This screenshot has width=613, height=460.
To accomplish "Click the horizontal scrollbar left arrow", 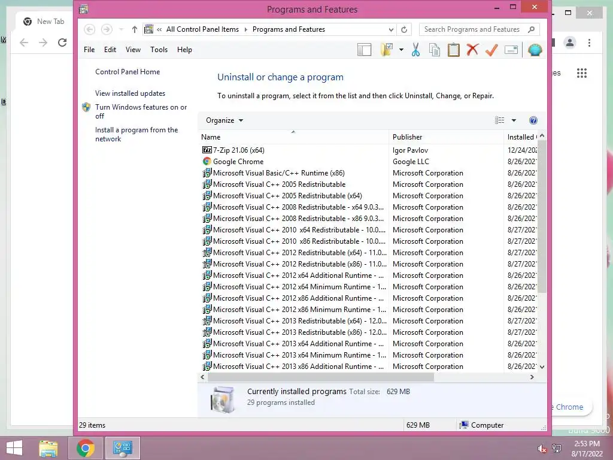I will point(202,377).
